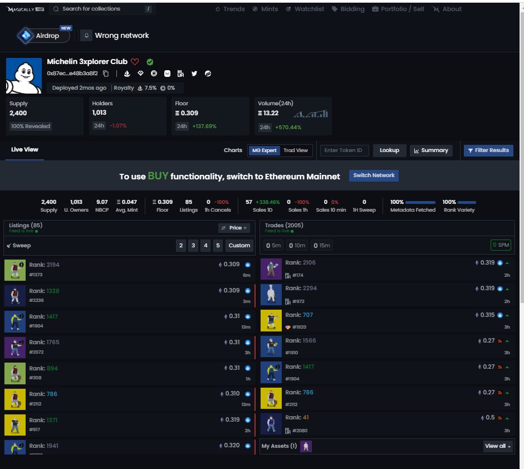The image size is (524, 469).
Task: Click the 100% Revealed badge
Action: point(31,126)
